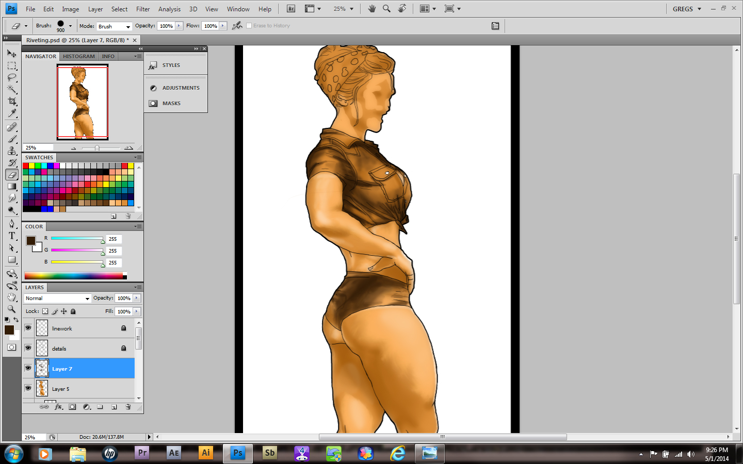743x464 pixels.
Task: Create a new group in Layers panel
Action: [x=100, y=407]
